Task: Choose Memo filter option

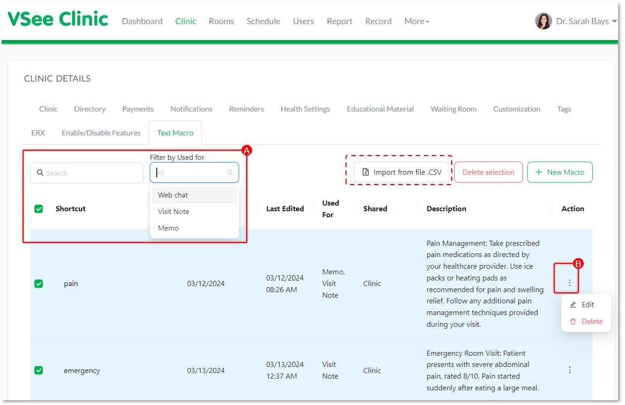Action: (x=194, y=228)
